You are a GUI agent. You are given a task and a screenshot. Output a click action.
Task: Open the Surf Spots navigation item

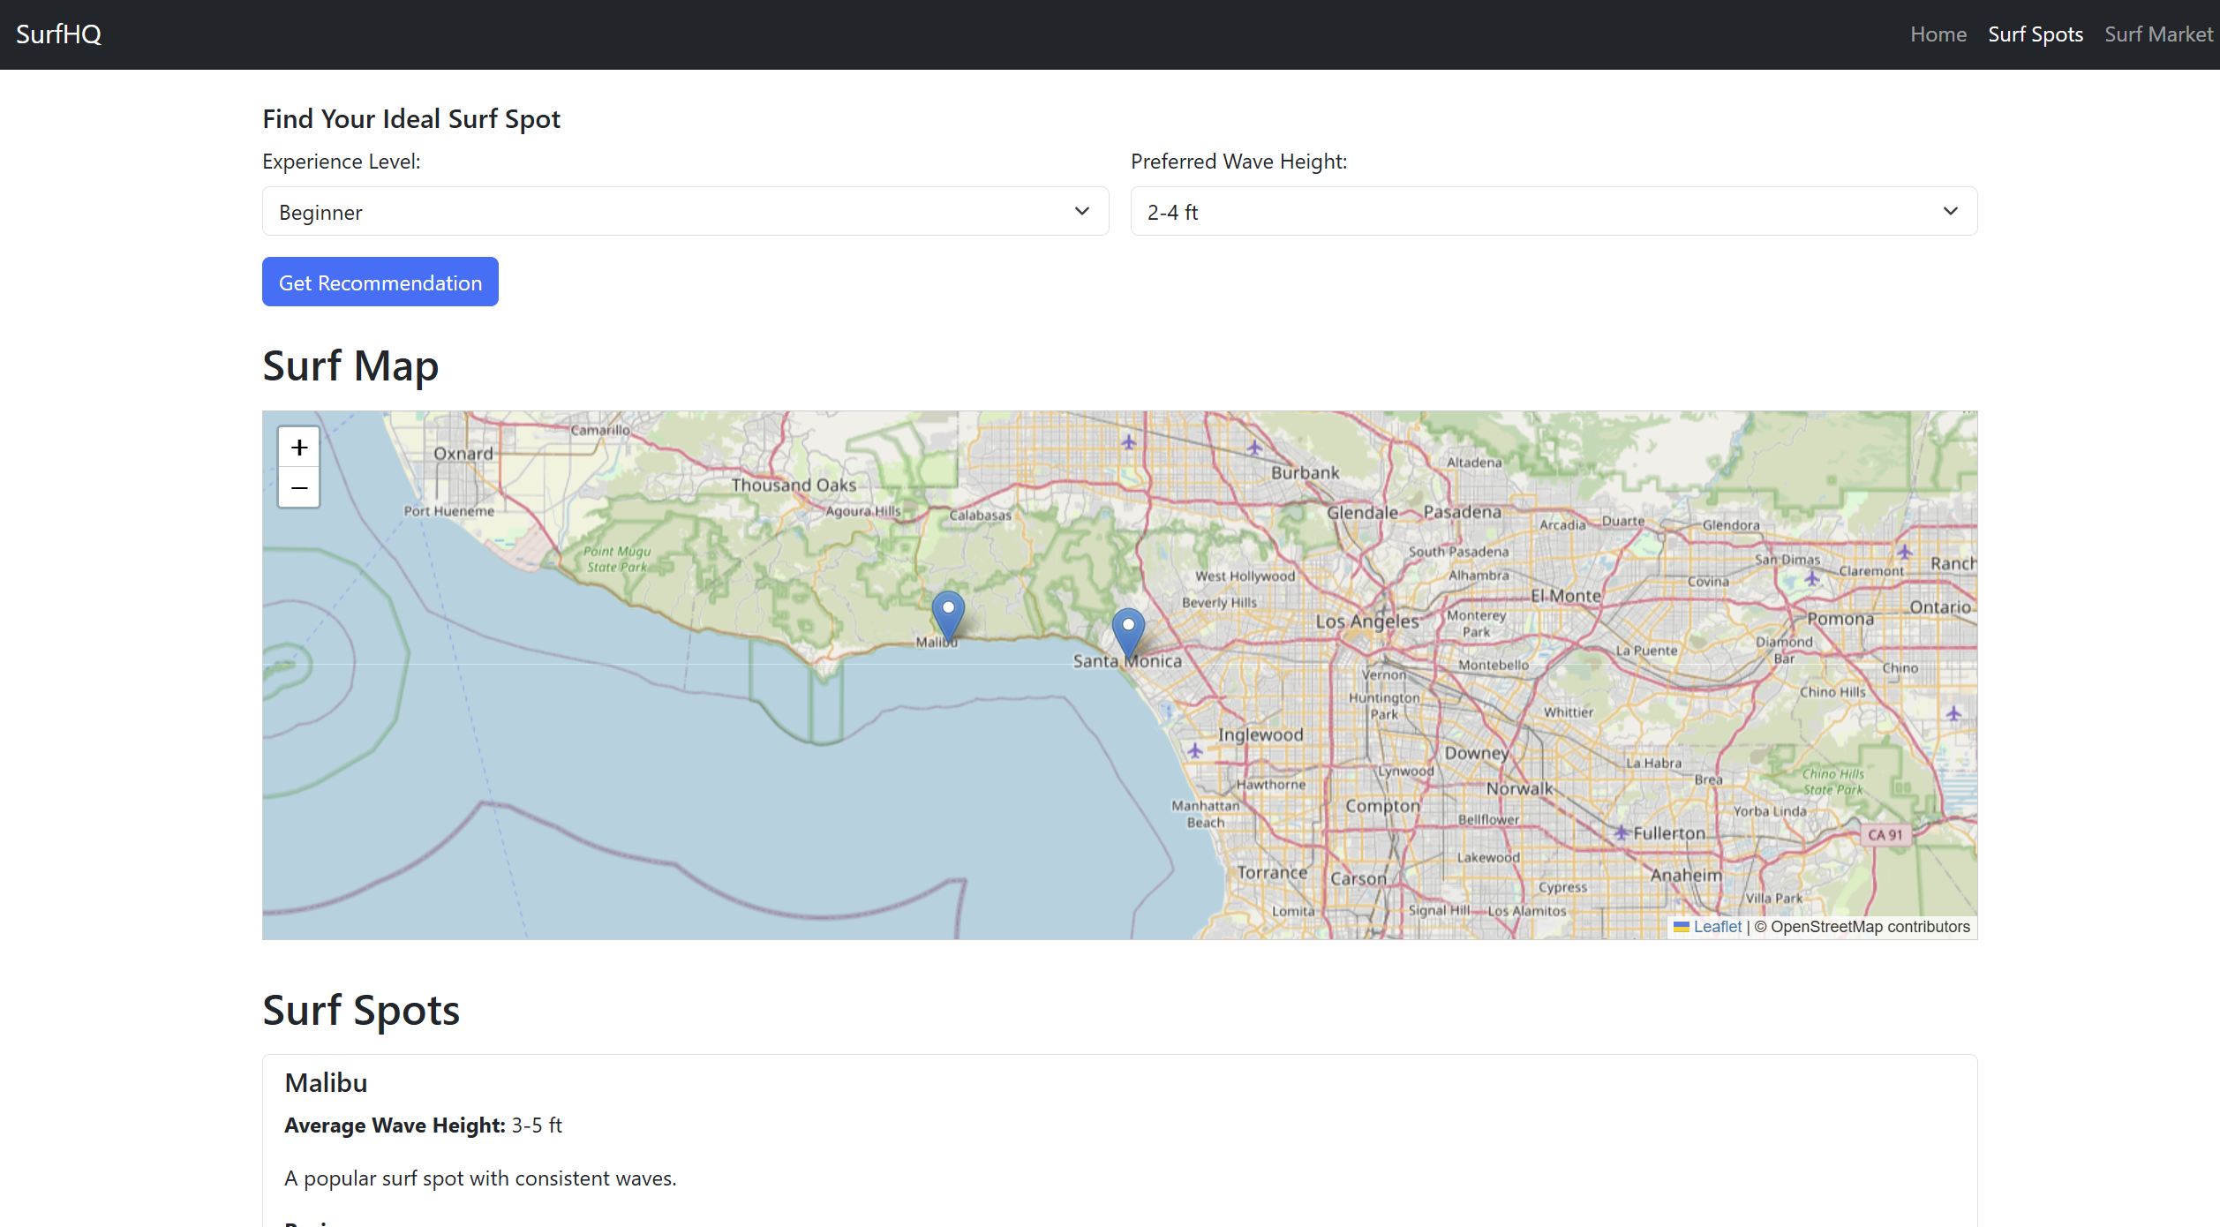tap(2035, 34)
